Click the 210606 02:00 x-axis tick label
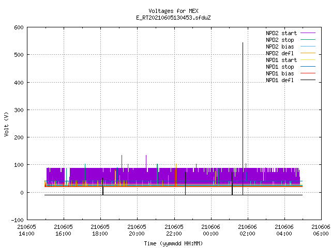Viewport: 331px width, 248px height. coord(247,230)
